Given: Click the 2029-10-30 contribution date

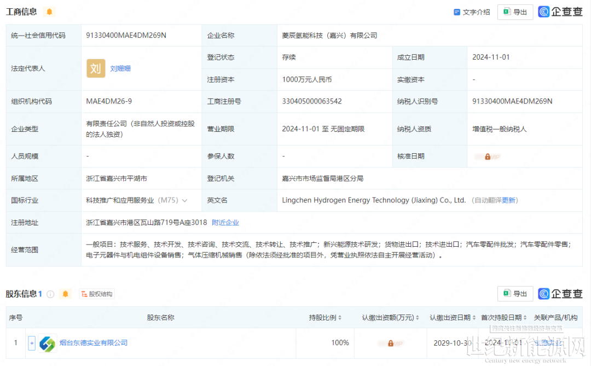Looking at the screenshot, I should pos(453,343).
